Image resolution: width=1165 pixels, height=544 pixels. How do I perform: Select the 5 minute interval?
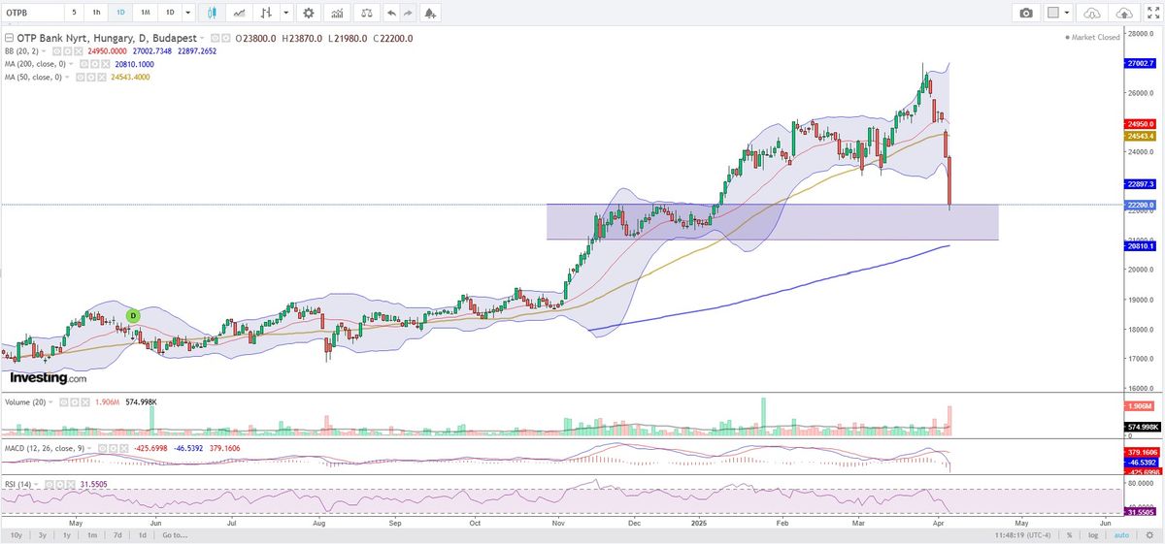pos(74,13)
